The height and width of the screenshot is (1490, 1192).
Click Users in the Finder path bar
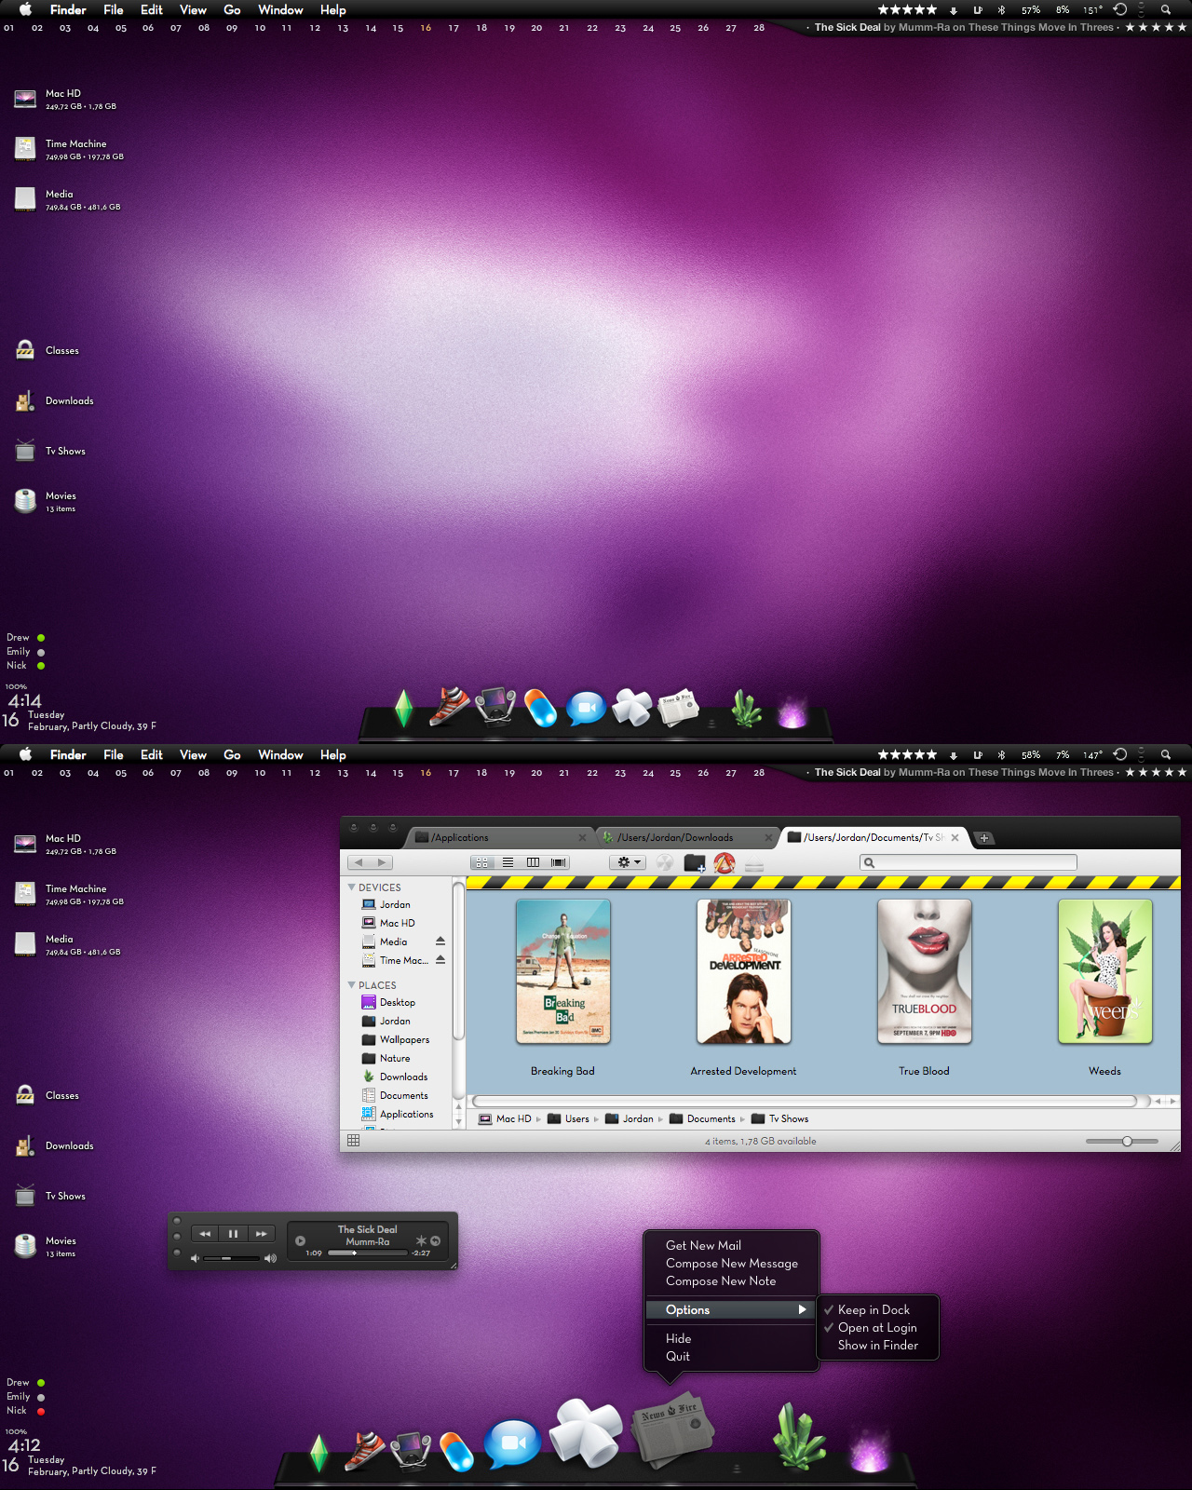click(x=569, y=1118)
